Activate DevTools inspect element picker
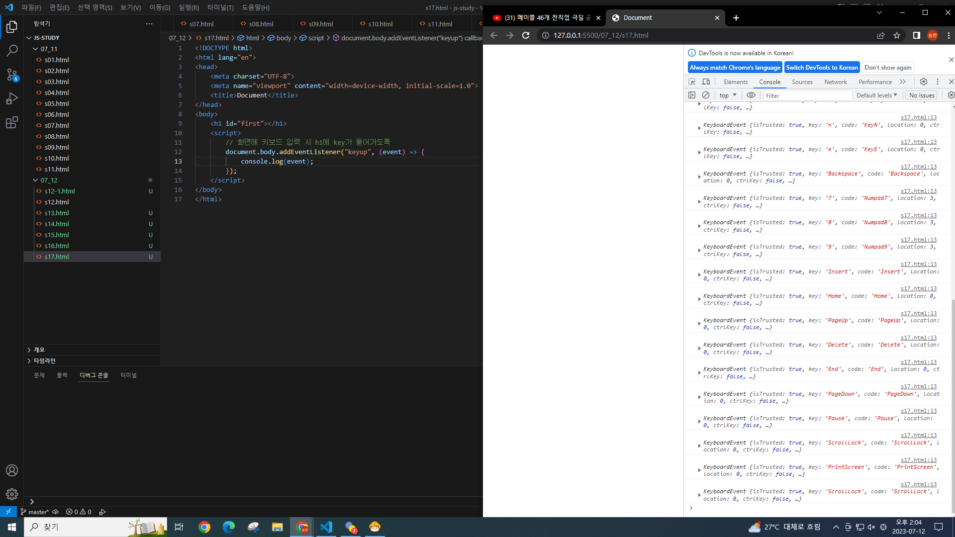955x537 pixels. 692,82
